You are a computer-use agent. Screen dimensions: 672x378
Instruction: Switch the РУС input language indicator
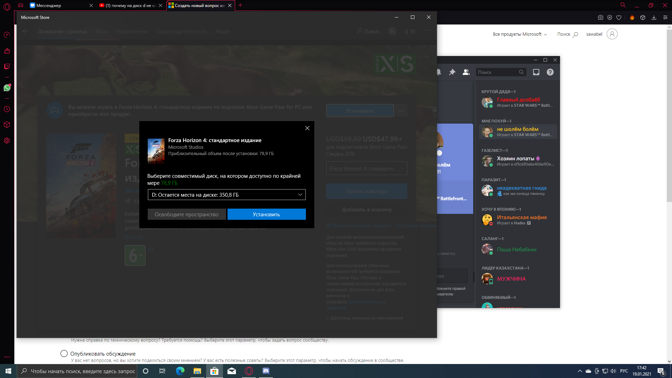click(x=624, y=371)
